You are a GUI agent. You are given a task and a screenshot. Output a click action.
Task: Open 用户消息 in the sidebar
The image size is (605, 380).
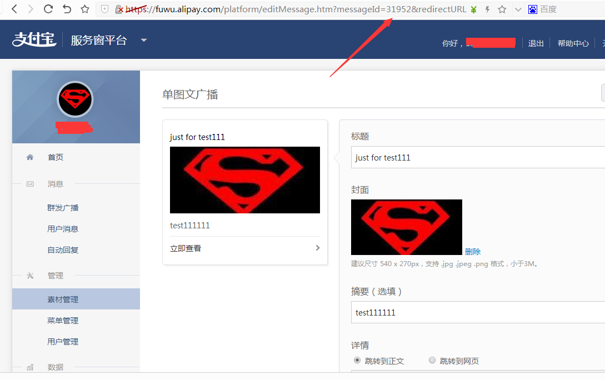(x=63, y=229)
